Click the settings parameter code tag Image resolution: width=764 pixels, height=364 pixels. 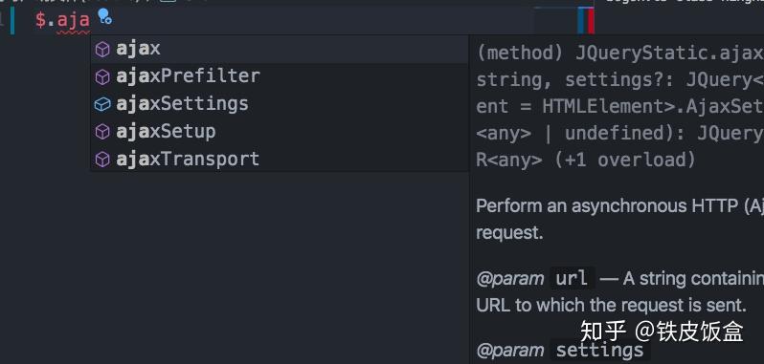point(599,350)
